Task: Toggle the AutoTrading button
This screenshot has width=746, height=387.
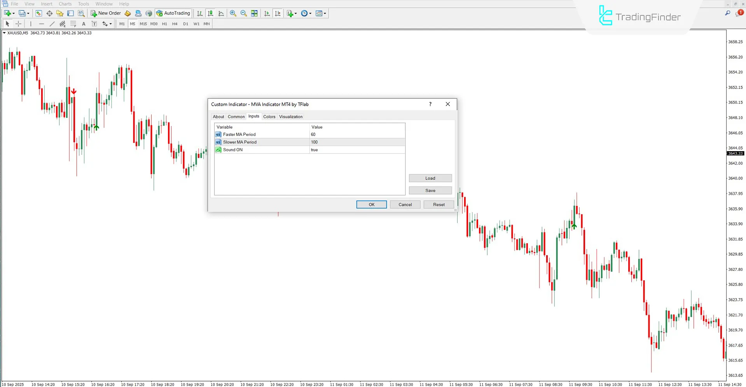Action: [x=173, y=13]
